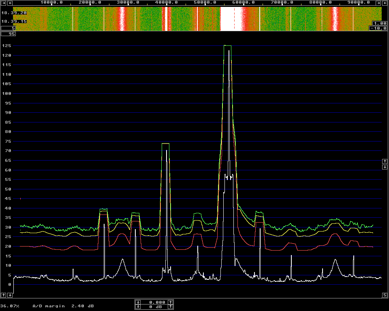Click the 36.07% status readout
The image size is (389, 311).
point(10,306)
